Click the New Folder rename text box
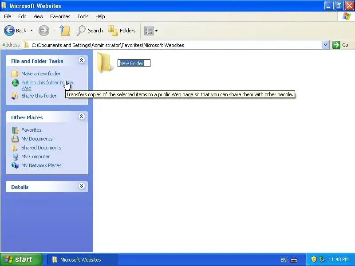Viewport: 355px width, 266px height. pyautogui.click(x=134, y=63)
